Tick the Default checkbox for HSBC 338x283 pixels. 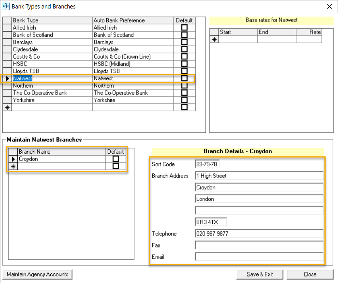point(184,64)
